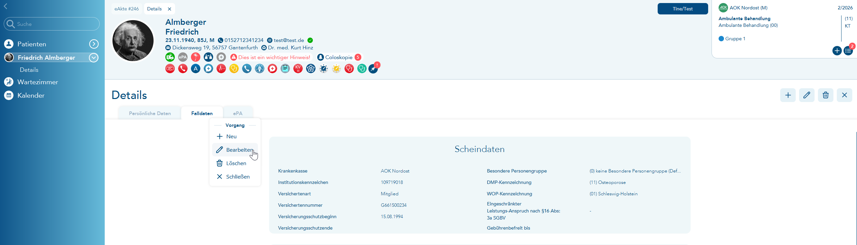The width and height of the screenshot is (857, 245).
Task: Click the red ECG heartbeat icon
Action: [221, 68]
